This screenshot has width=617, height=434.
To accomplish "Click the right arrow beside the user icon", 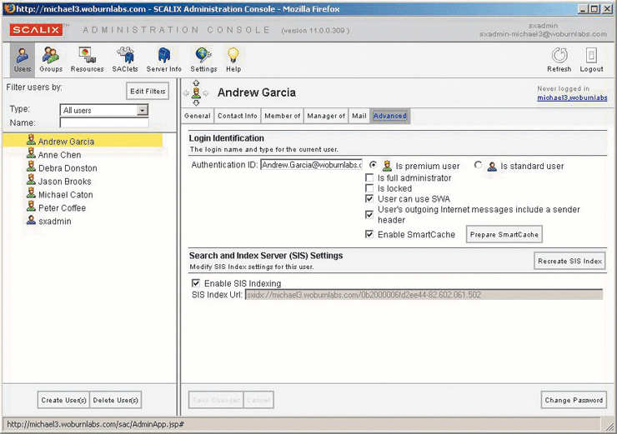I will pos(206,93).
